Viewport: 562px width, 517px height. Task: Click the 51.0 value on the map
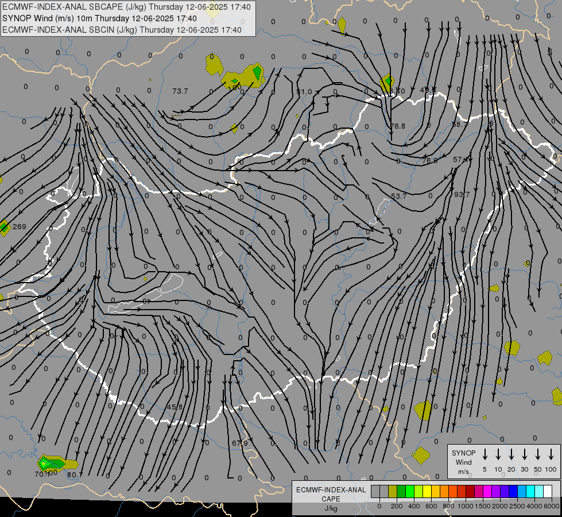[304, 92]
